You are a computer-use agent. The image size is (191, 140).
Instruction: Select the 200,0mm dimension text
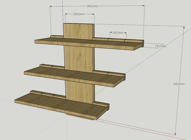[79, 14]
